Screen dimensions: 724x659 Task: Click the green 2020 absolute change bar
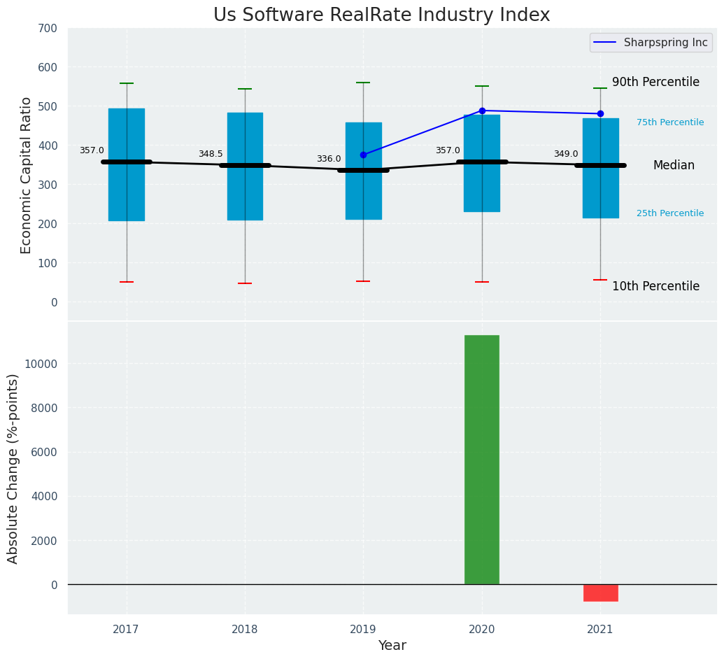point(482,460)
